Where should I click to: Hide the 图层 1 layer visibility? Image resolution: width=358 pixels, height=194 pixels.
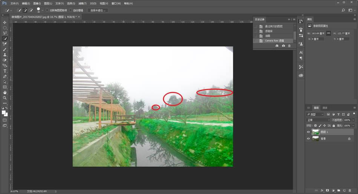(x=308, y=132)
